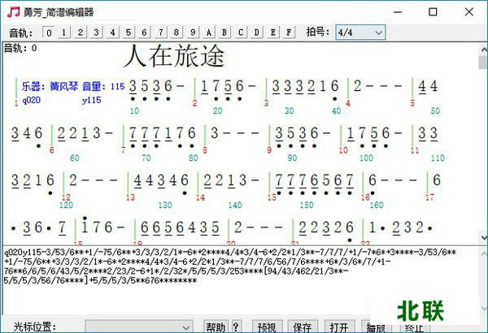Select track button 6
Viewport: 488px width, 333px height.
(x=144, y=32)
